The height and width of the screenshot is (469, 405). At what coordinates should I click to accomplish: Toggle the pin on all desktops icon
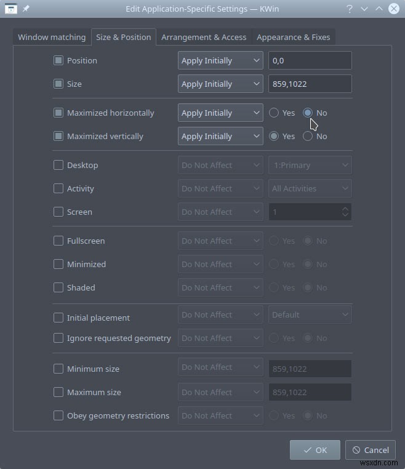26,9
